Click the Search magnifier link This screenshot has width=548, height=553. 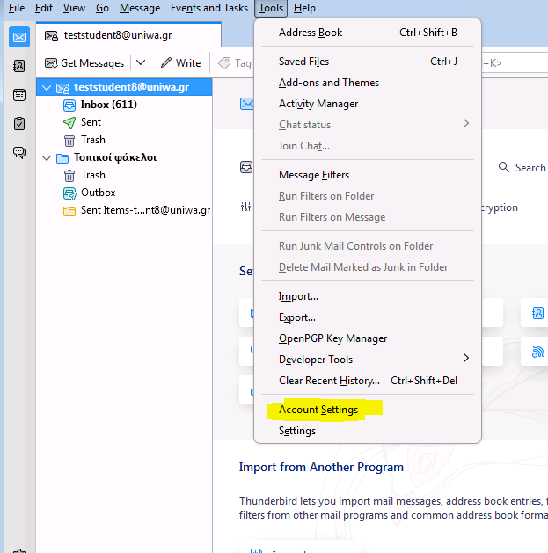point(522,168)
